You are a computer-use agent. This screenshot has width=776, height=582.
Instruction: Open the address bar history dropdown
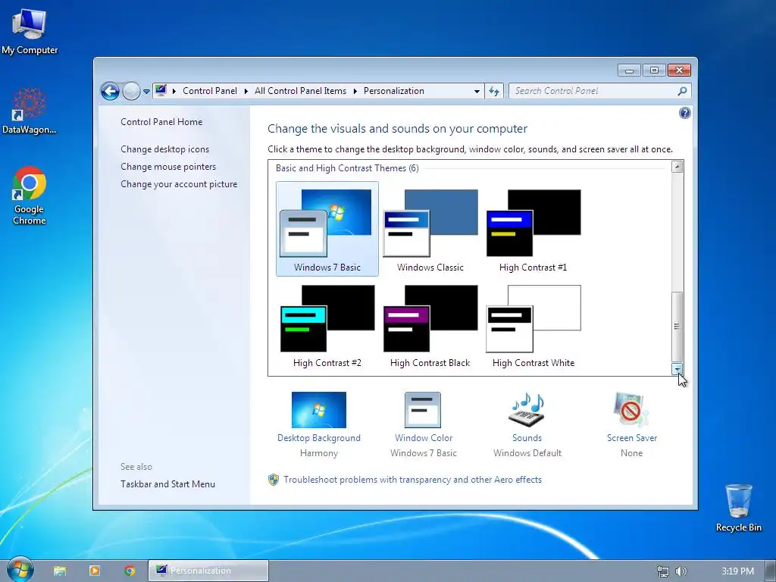477,91
